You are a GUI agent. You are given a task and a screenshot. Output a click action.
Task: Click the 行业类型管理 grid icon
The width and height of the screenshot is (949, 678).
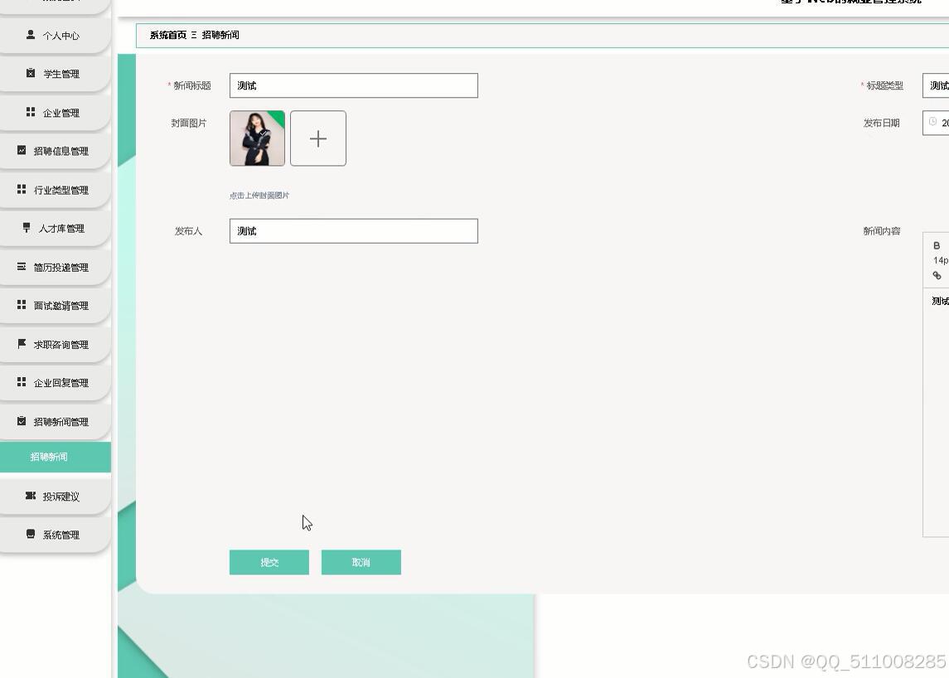point(22,190)
